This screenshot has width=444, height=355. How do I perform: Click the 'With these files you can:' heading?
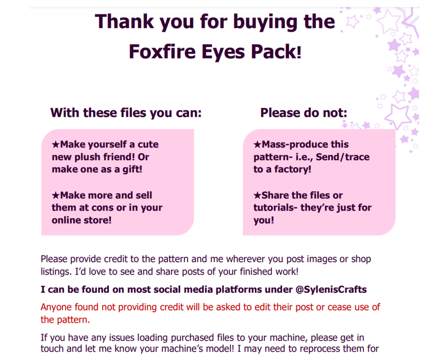click(x=126, y=113)
